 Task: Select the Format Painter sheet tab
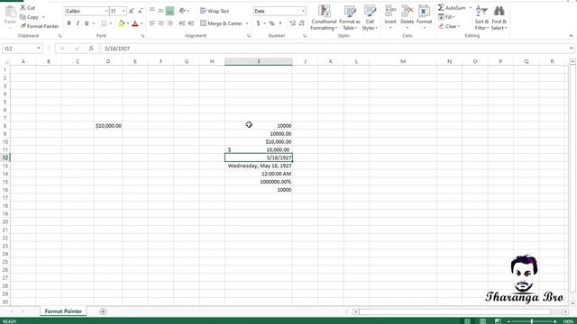[63, 311]
